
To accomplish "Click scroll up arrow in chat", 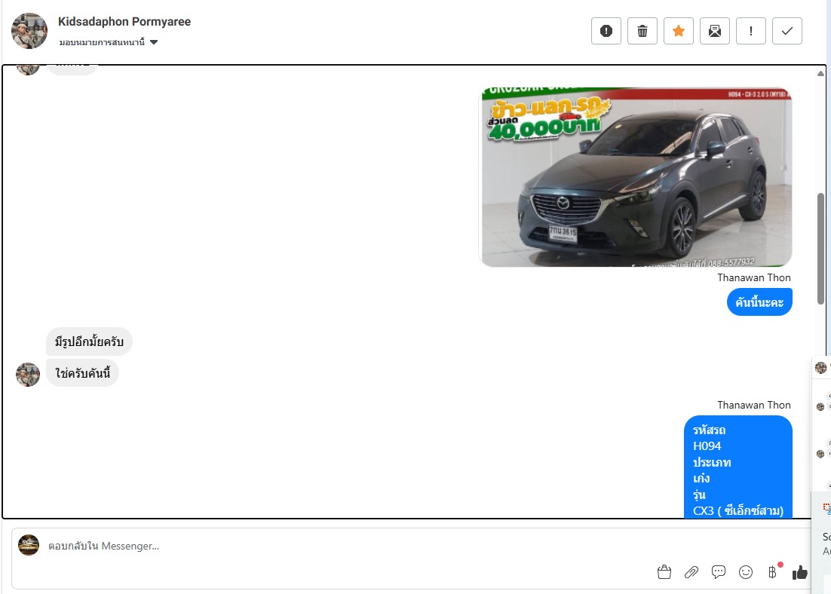I will tap(820, 74).
